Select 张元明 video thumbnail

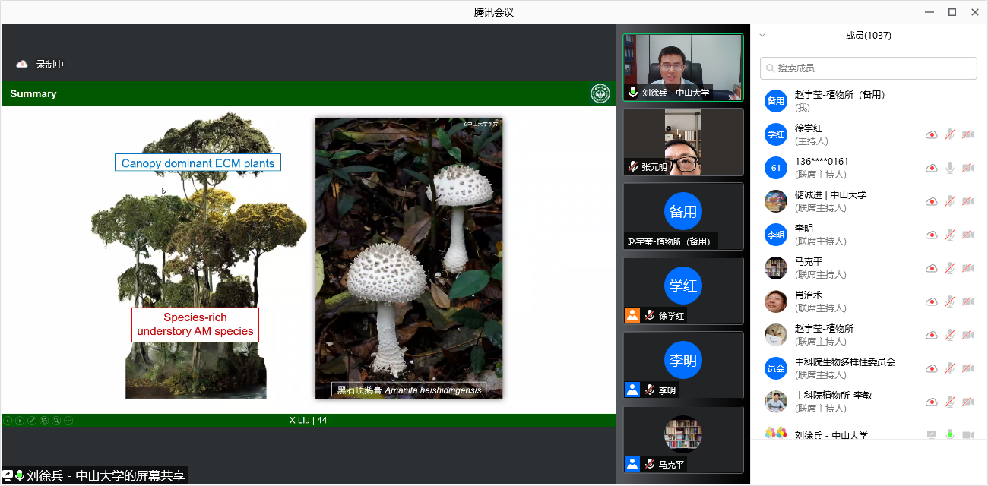pyautogui.click(x=682, y=141)
